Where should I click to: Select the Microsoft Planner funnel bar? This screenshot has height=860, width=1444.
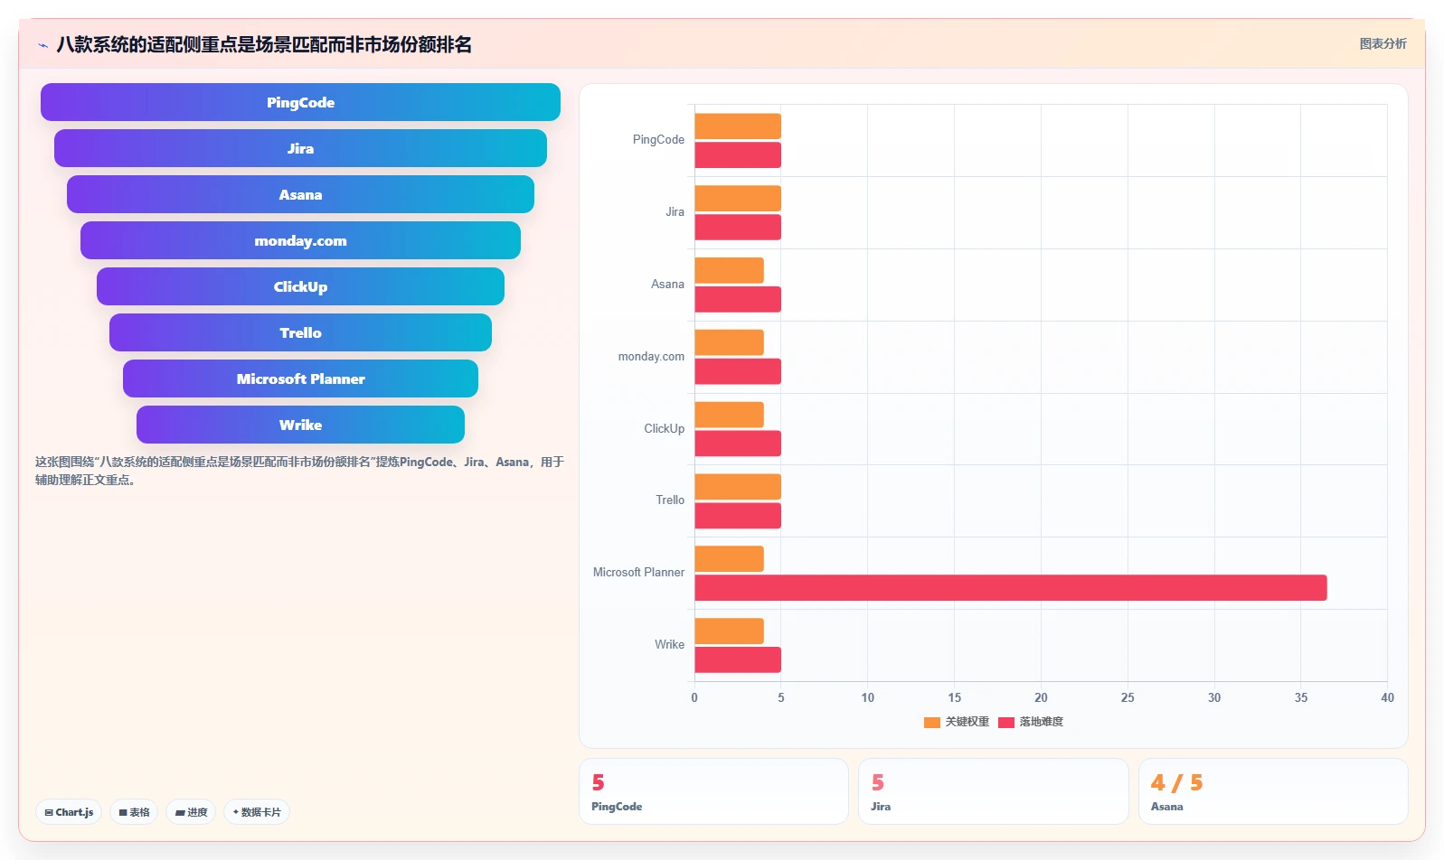(300, 379)
